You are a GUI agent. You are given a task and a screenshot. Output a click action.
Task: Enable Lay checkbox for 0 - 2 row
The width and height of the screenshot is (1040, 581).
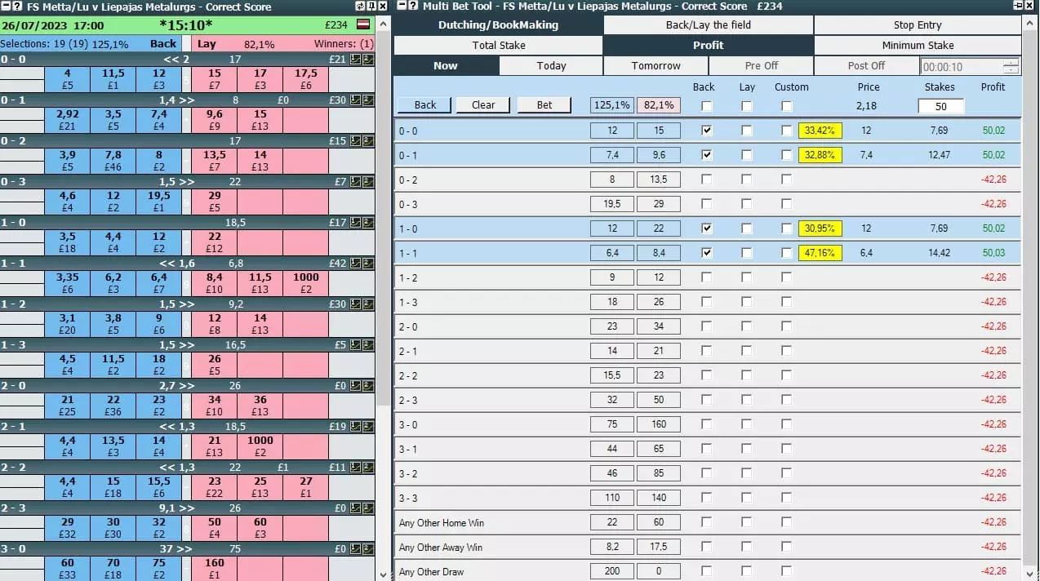747,180
